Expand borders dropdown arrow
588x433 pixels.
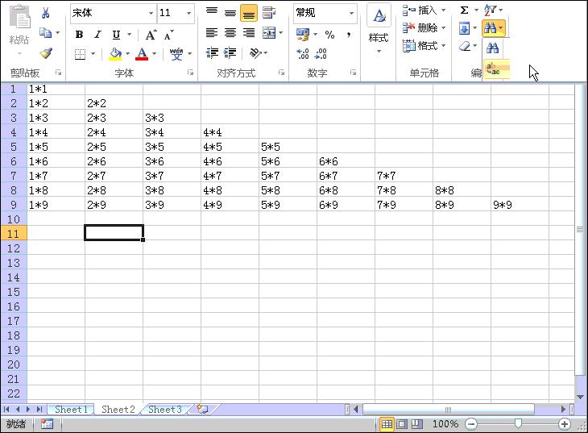pyautogui.click(x=93, y=54)
